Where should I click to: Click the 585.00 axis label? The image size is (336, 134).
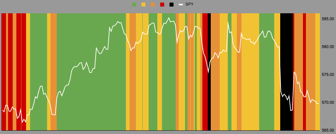(327, 19)
